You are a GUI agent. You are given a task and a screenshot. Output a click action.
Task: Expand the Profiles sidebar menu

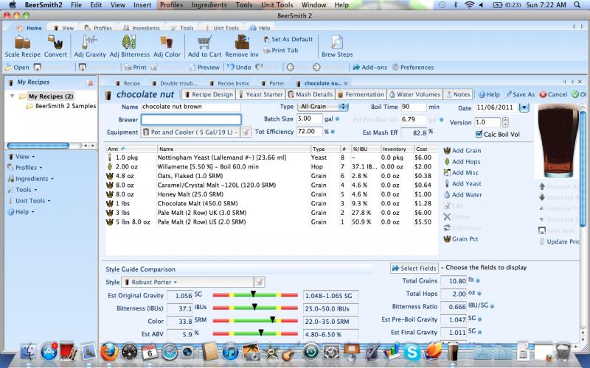[x=25, y=168]
